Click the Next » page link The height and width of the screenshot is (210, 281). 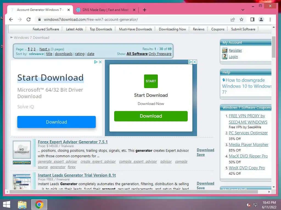pyautogui.click(x=45, y=49)
